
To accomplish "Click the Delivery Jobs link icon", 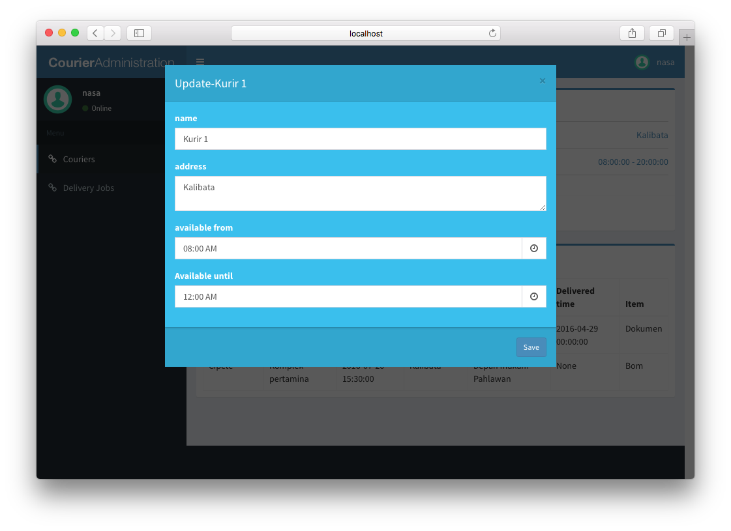I will point(53,187).
